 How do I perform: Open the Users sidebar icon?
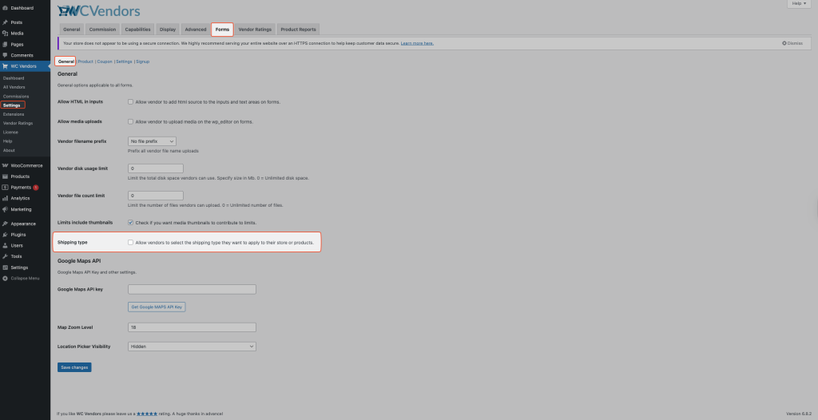click(6, 245)
